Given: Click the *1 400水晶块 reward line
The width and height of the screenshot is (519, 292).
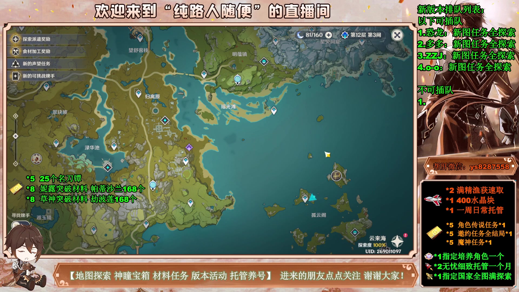Looking at the screenshot, I should pyautogui.click(x=470, y=200).
